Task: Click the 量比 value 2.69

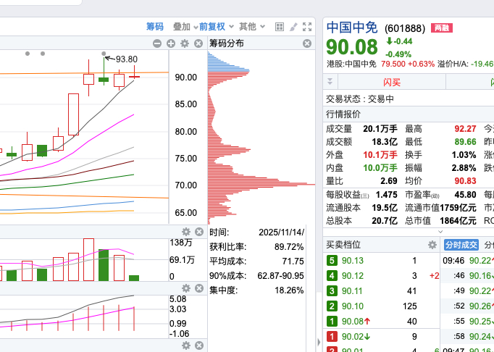Action: coord(389,181)
